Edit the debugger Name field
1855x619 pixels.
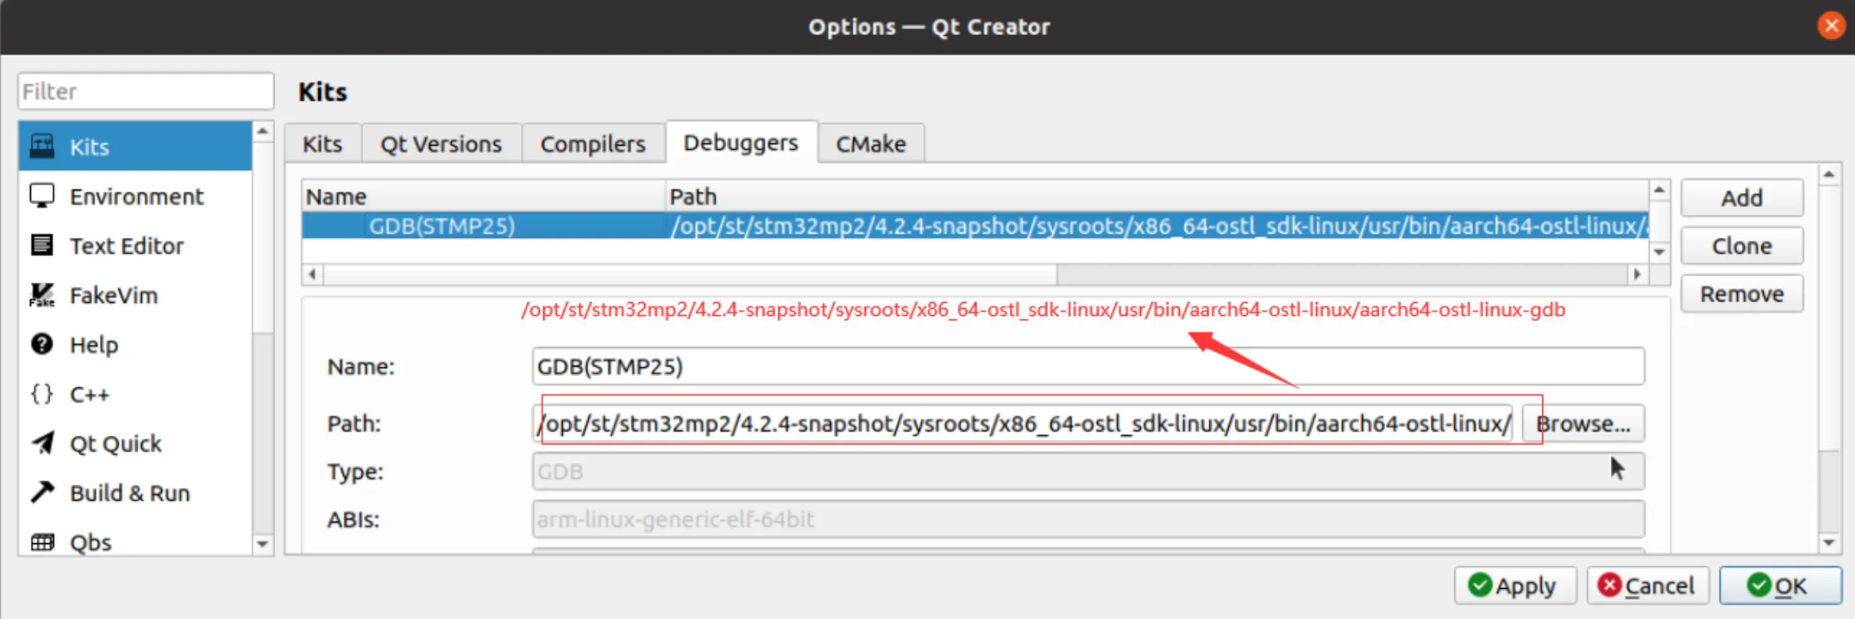point(1088,367)
